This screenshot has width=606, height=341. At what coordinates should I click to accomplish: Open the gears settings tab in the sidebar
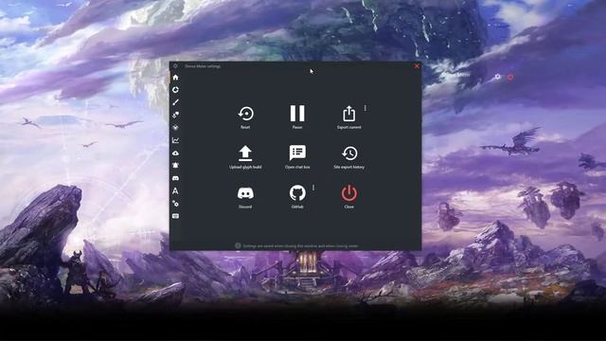[x=175, y=204]
